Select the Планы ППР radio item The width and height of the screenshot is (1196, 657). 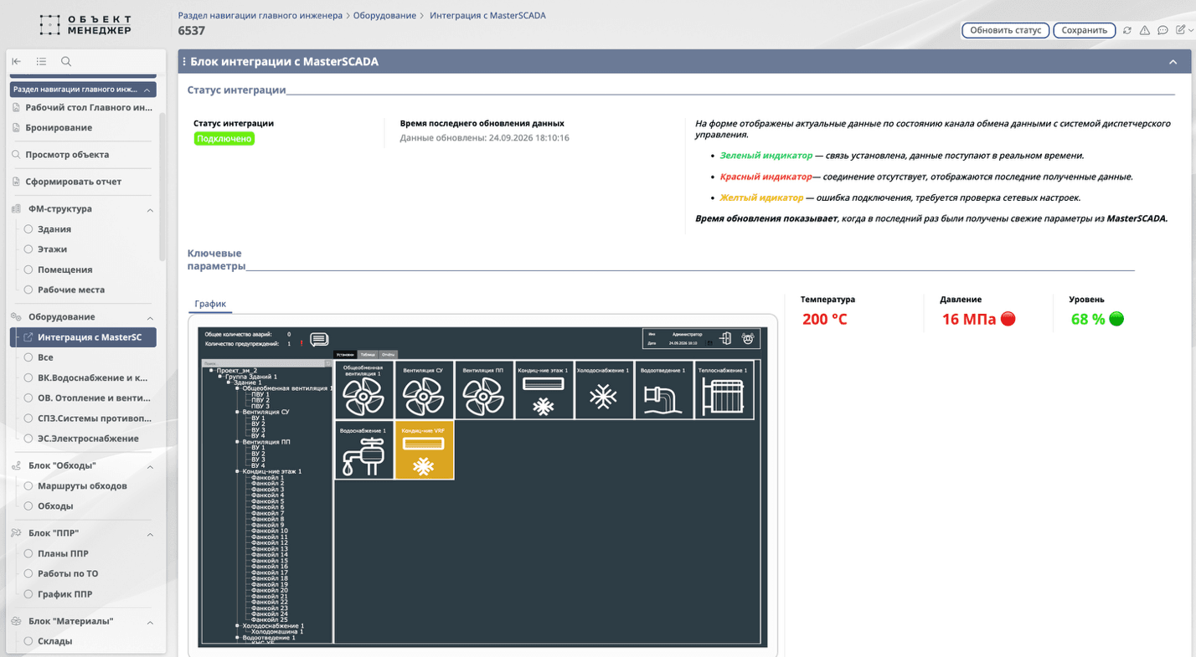(28, 554)
